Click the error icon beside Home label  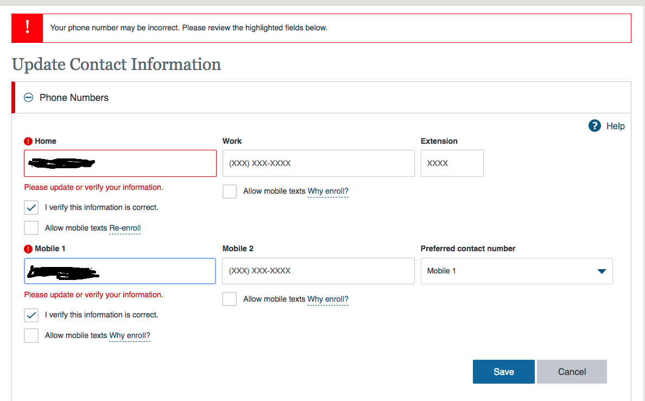[x=28, y=142]
